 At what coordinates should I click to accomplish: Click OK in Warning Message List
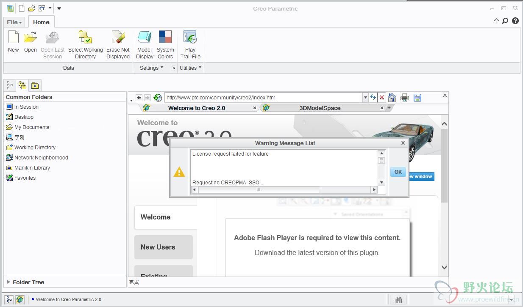coord(398,172)
